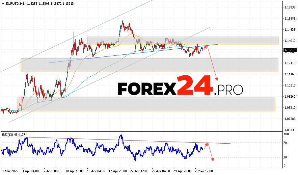The image size is (298, 175).
Task: Click the 29 Apr 20:00 time label
Action: pyautogui.click(x=183, y=171)
